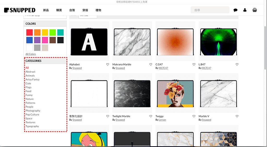Filter by Abstract category
This screenshot has width=267, height=147.
[x=31, y=72]
